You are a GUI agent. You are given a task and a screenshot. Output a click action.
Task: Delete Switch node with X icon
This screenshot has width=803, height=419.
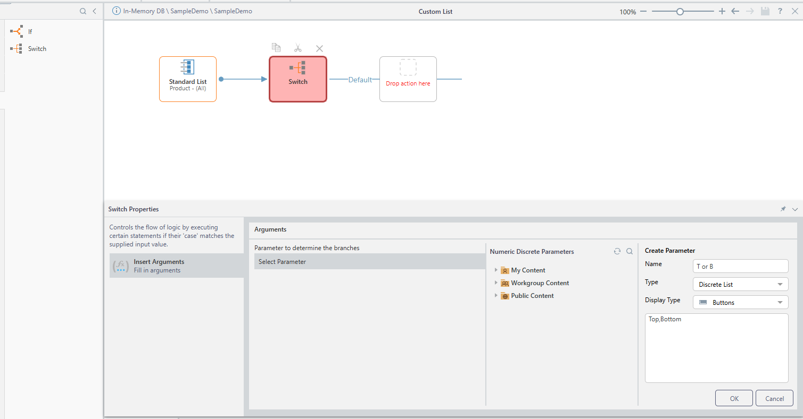click(319, 48)
